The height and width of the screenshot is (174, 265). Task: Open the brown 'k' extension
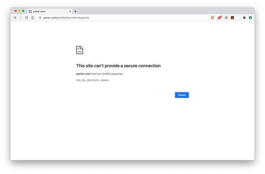point(232,18)
